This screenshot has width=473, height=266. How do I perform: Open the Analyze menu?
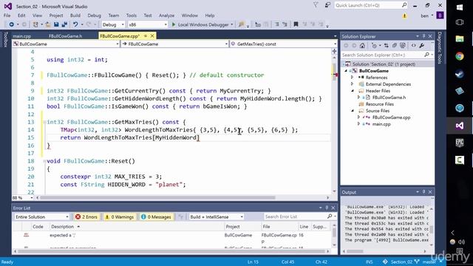pyautogui.click(x=166, y=16)
